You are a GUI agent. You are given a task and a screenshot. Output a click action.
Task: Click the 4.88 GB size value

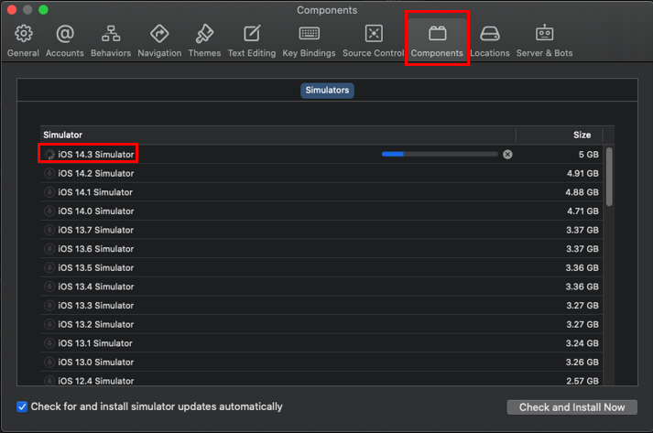[x=582, y=192]
